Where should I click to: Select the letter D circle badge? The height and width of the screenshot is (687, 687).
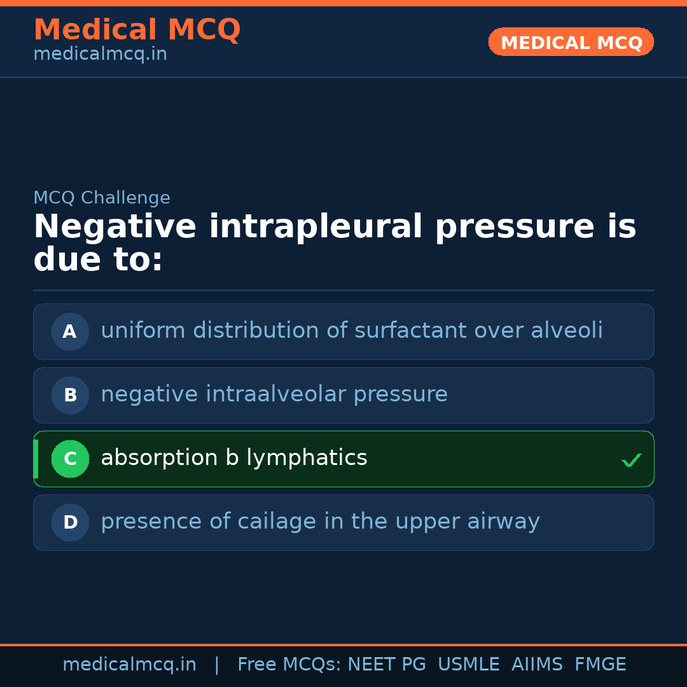(x=70, y=522)
